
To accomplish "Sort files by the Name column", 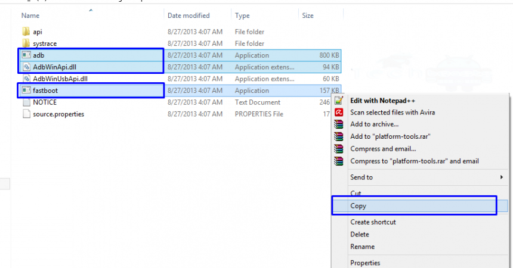I will 30,15.
